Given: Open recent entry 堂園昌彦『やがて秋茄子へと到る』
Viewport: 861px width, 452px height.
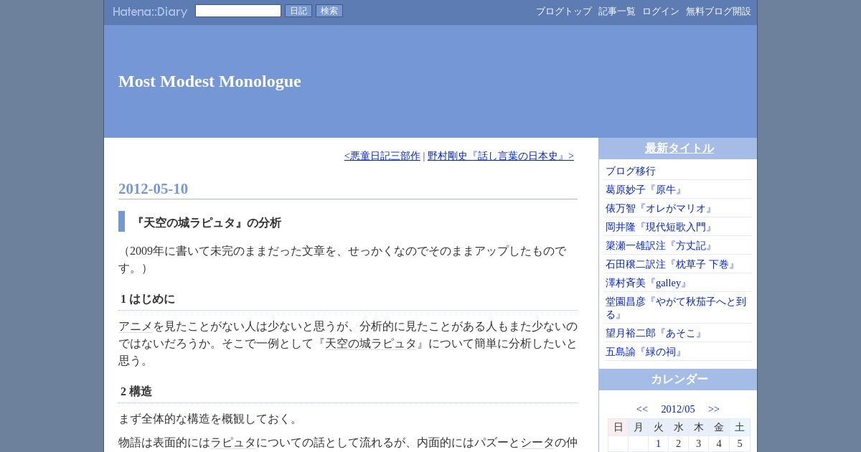Looking at the screenshot, I should click(677, 308).
